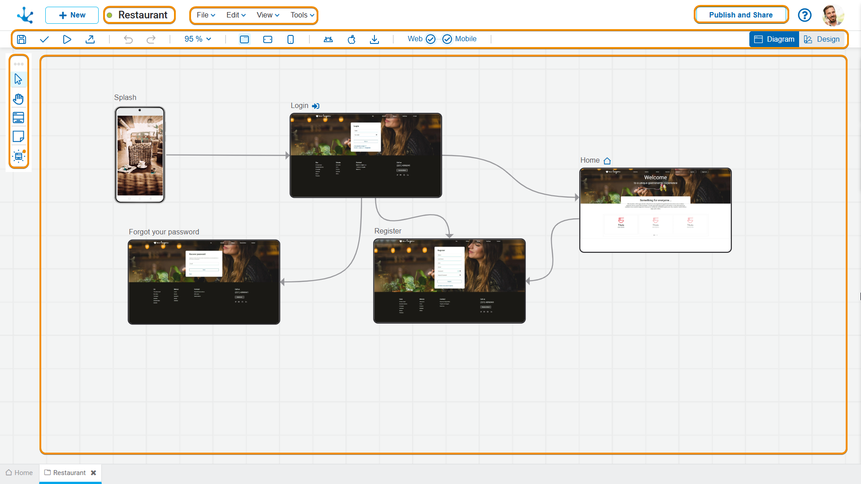Select the phone device view icon
The width and height of the screenshot is (861, 484).
(291, 39)
